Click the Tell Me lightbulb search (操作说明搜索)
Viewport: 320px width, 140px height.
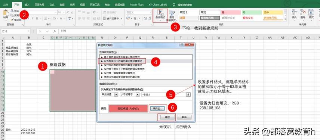[174, 4]
